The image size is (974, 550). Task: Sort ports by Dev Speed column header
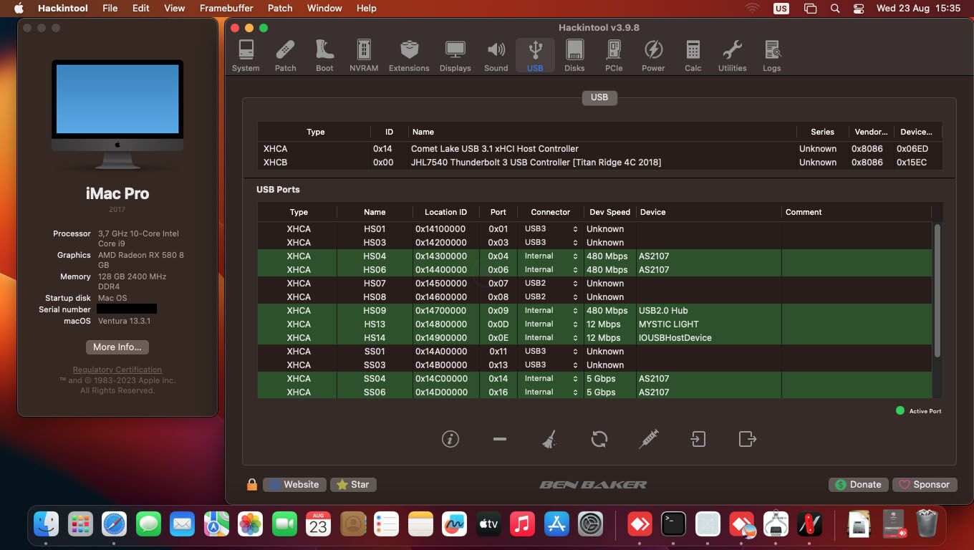609,212
